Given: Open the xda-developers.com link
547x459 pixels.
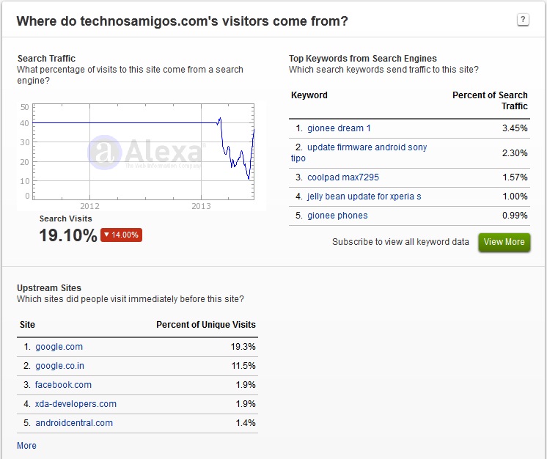Looking at the screenshot, I should click(76, 404).
